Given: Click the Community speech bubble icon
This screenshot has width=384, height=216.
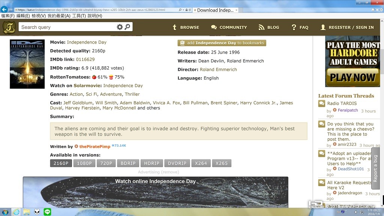Looking at the screenshot, I should (214, 27).
